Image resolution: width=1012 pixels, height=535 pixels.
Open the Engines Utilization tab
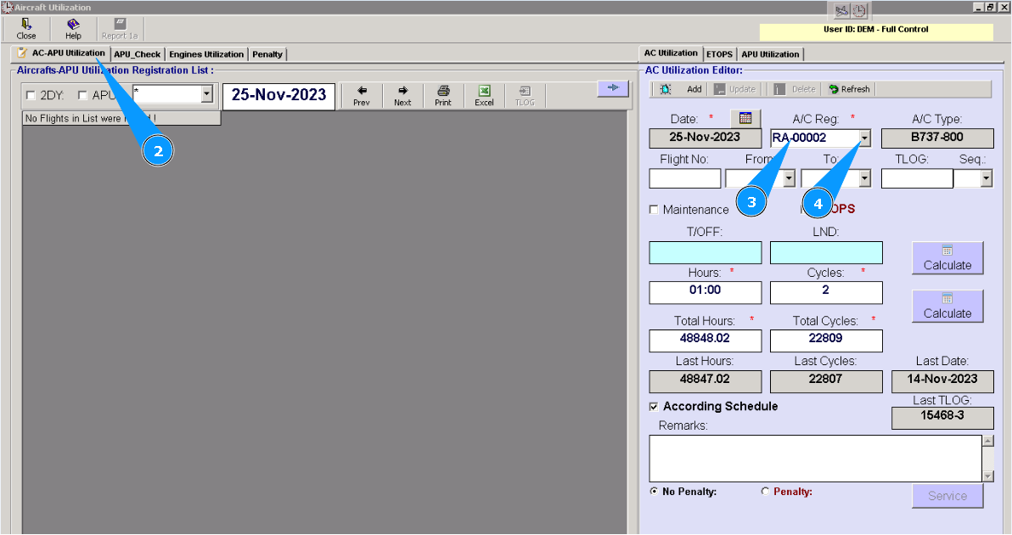click(206, 54)
